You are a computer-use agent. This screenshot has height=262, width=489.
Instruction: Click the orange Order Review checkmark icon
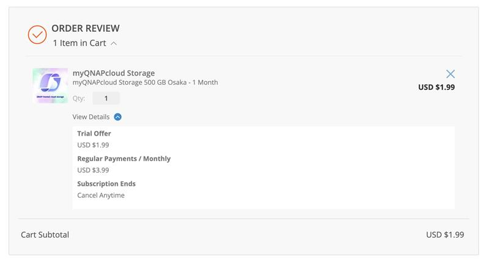37,35
